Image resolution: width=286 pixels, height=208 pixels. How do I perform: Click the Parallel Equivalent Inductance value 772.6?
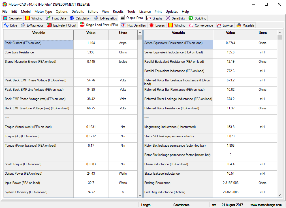[x=230, y=71]
